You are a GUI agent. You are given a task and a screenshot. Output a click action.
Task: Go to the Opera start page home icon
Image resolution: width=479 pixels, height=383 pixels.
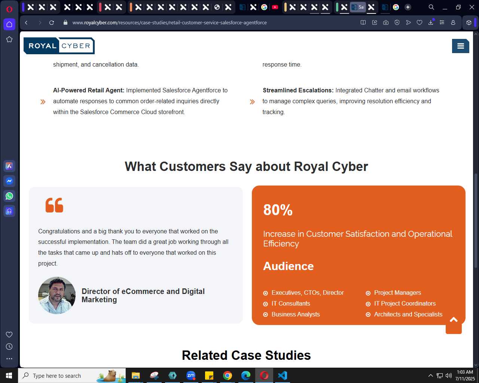pos(9,24)
